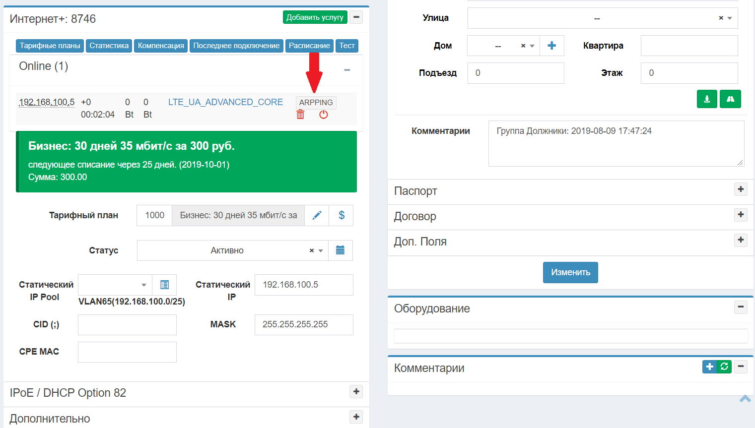Click the Добавить услугу button
This screenshot has height=428, width=755.
pyautogui.click(x=315, y=17)
